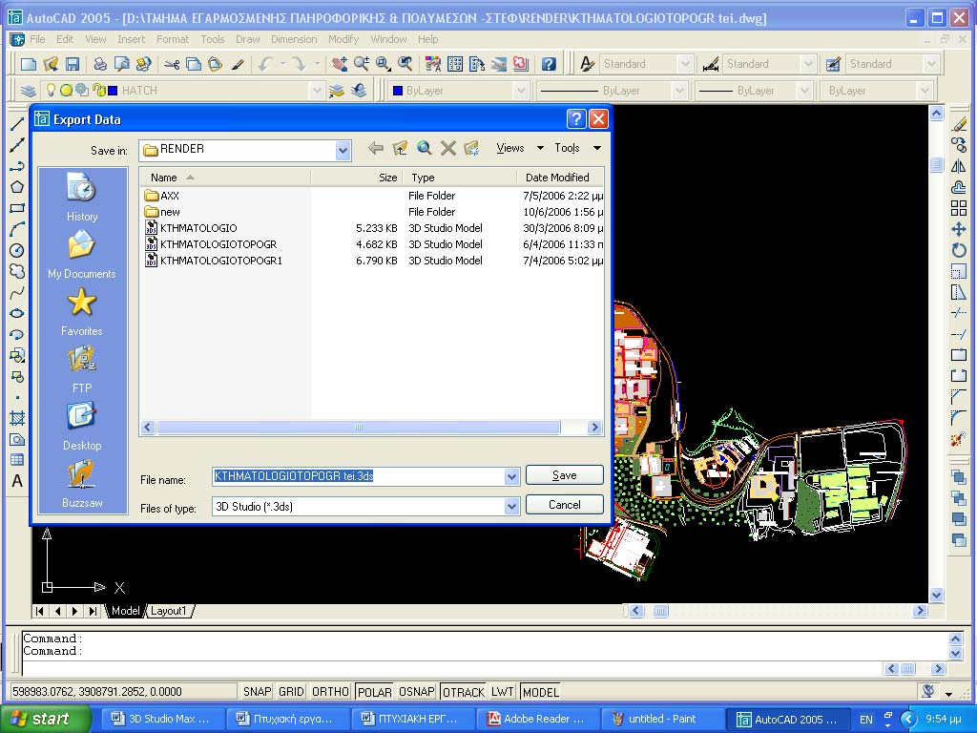This screenshot has width=977, height=733.
Task: Toggle SNAP mode in status bar
Action: click(257, 692)
